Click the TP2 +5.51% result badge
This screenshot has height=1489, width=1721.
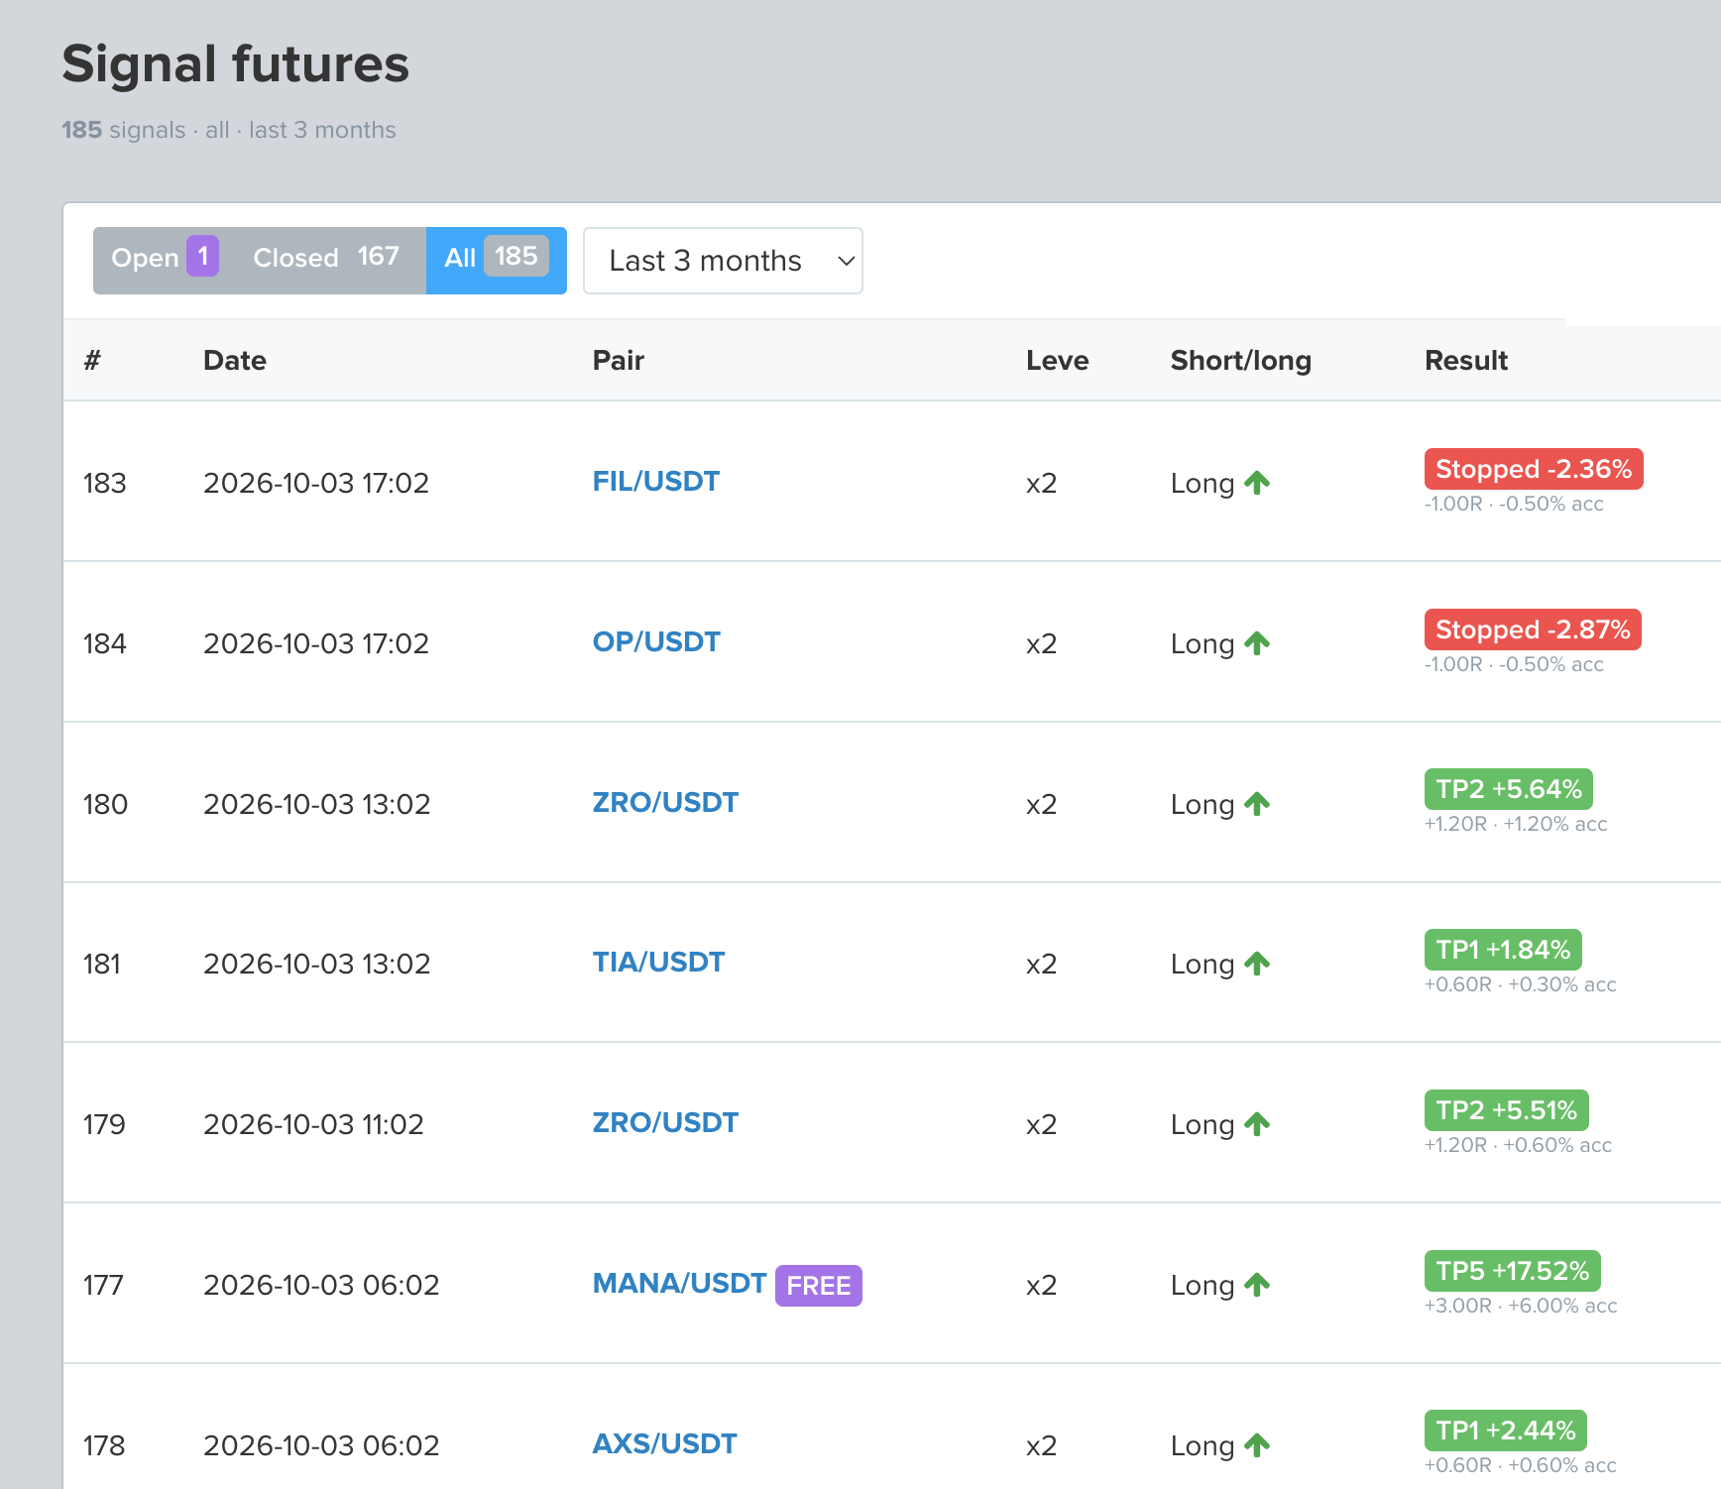coord(1507,1110)
